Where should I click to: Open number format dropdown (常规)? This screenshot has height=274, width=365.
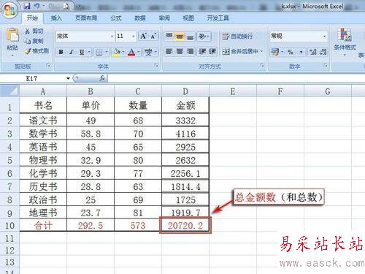[324, 37]
